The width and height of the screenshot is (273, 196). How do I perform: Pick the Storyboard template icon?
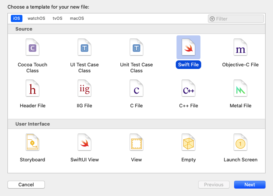point(33,142)
